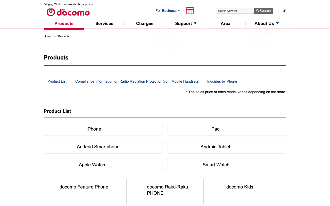Choose the docomo Kids category
Screen dimensions: 330x206
pos(247,188)
